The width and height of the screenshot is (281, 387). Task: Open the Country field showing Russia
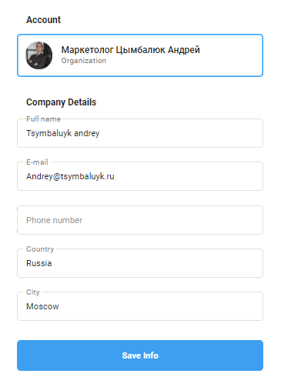pyautogui.click(x=140, y=263)
